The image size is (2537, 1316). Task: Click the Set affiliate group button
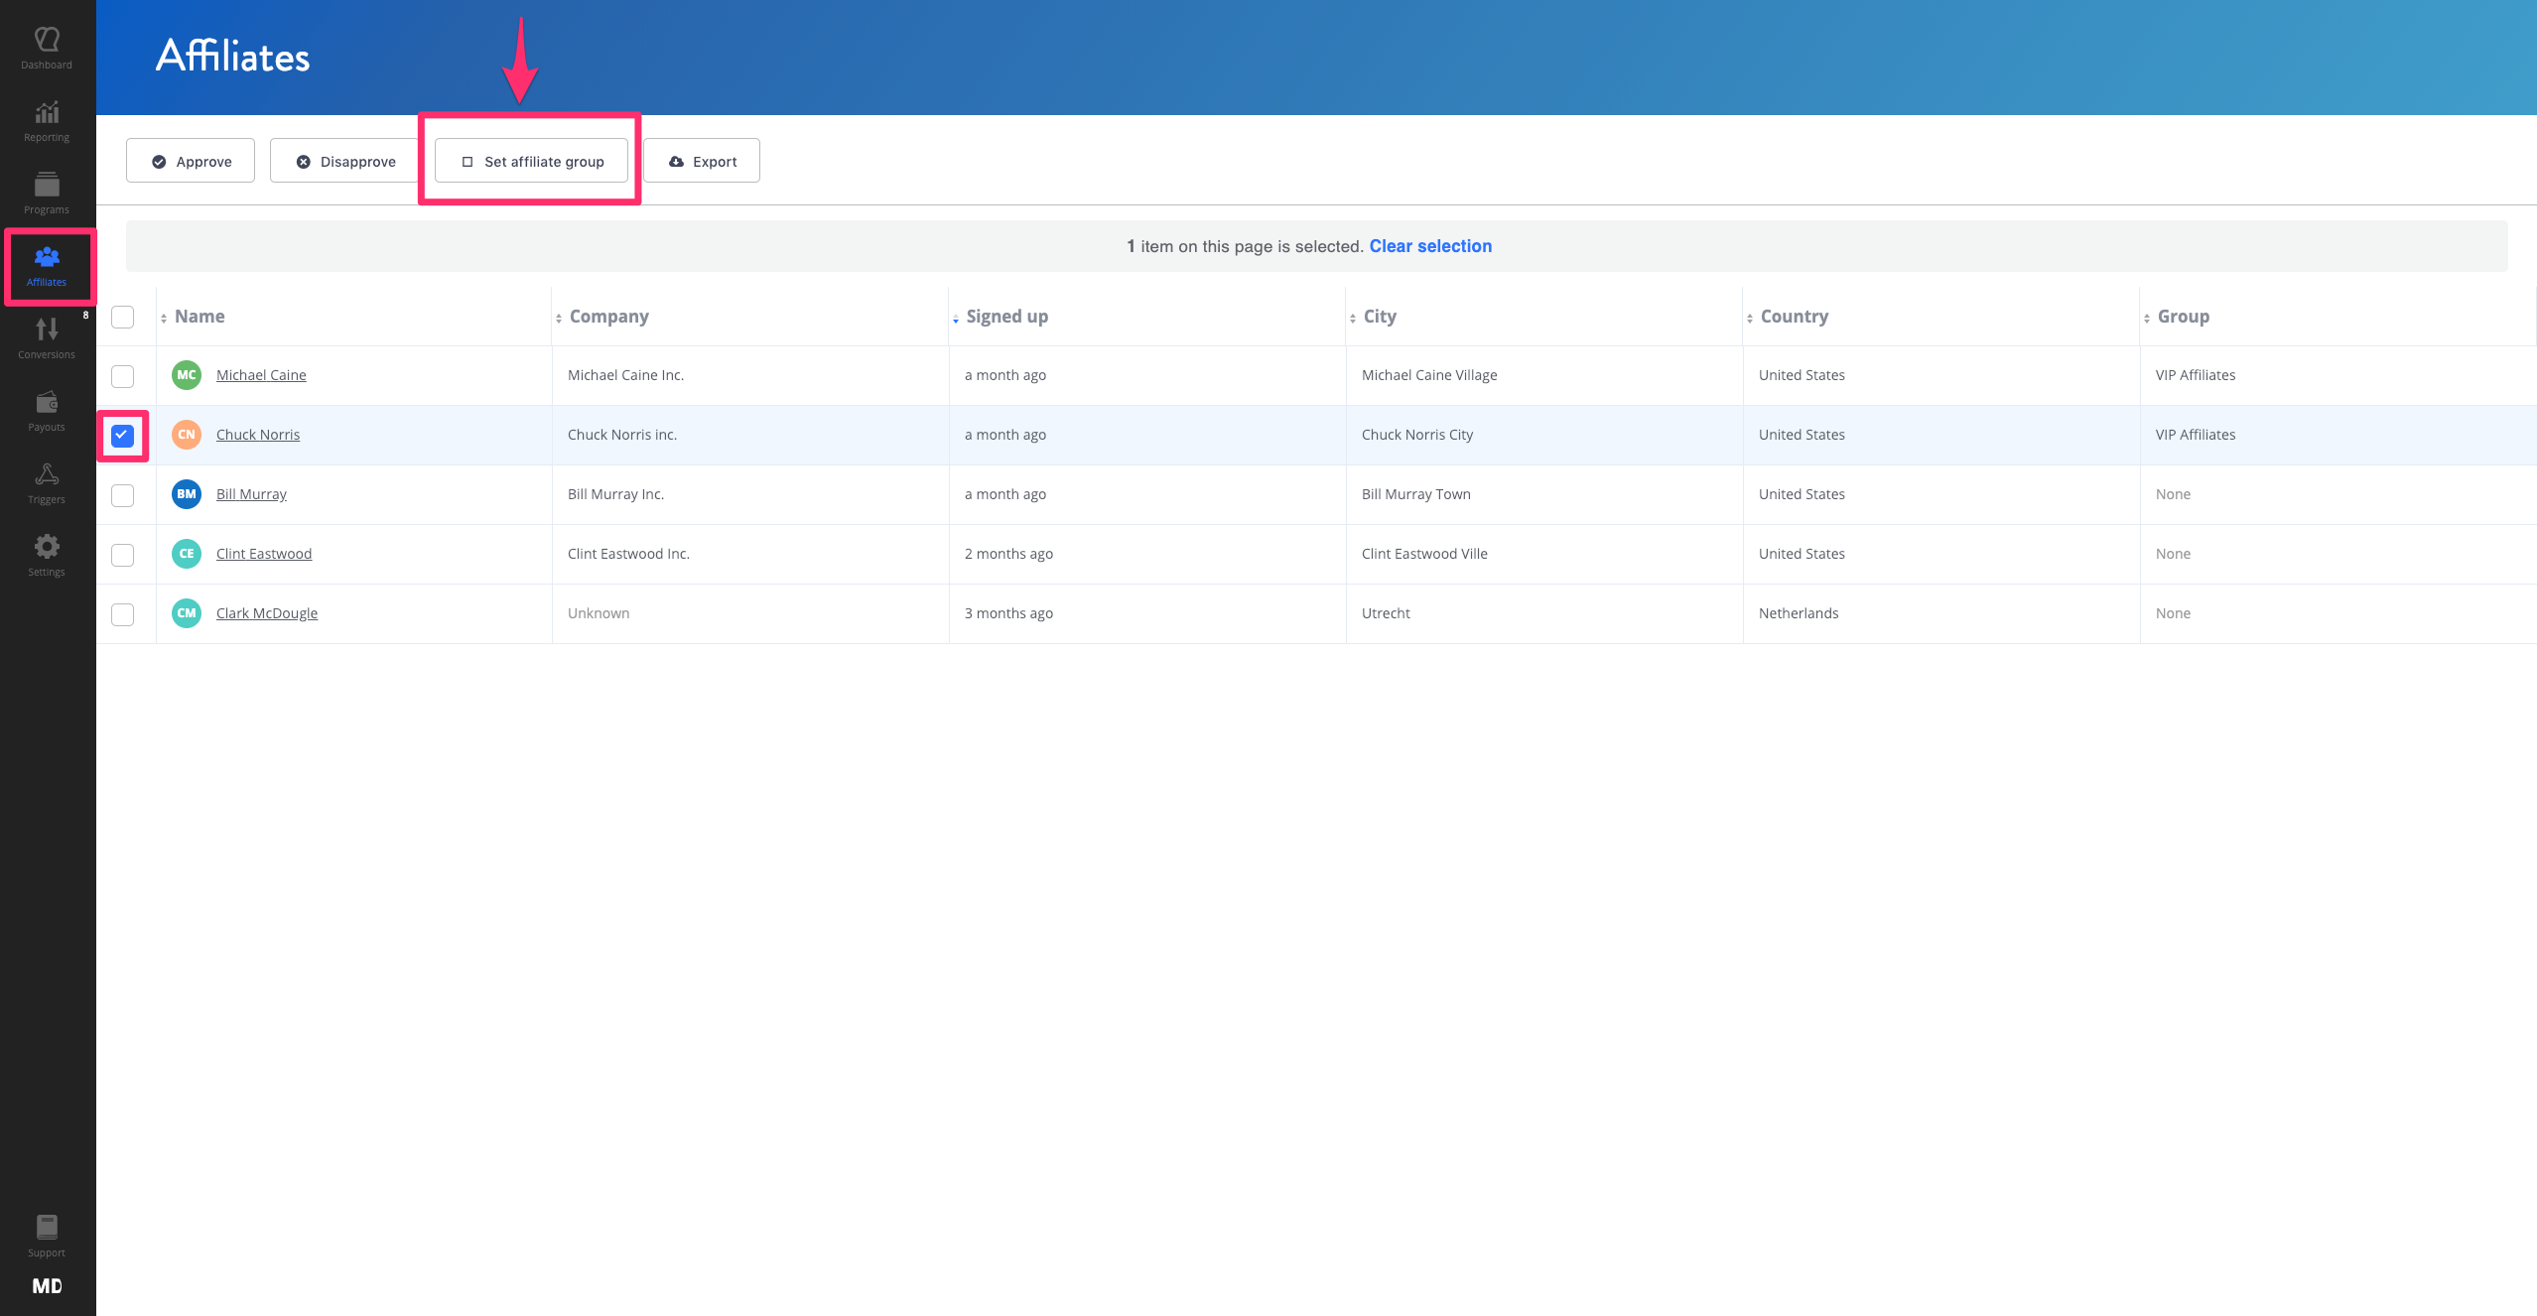[531, 161]
